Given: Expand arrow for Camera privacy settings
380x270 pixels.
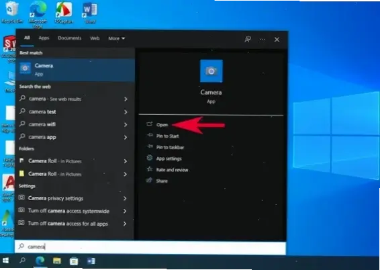Looking at the screenshot, I should pyautogui.click(x=125, y=199).
